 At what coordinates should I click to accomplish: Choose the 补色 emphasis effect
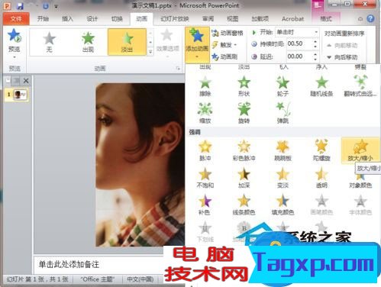click(205, 205)
